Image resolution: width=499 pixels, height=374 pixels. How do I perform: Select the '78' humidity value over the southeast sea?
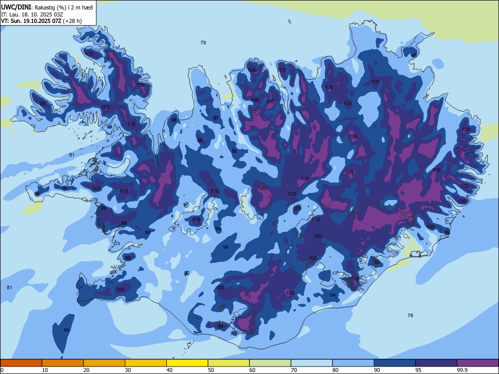pyautogui.click(x=410, y=316)
